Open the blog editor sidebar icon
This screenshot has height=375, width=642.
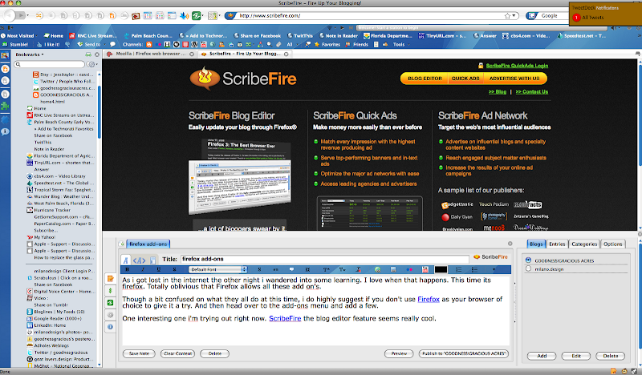coord(110,279)
